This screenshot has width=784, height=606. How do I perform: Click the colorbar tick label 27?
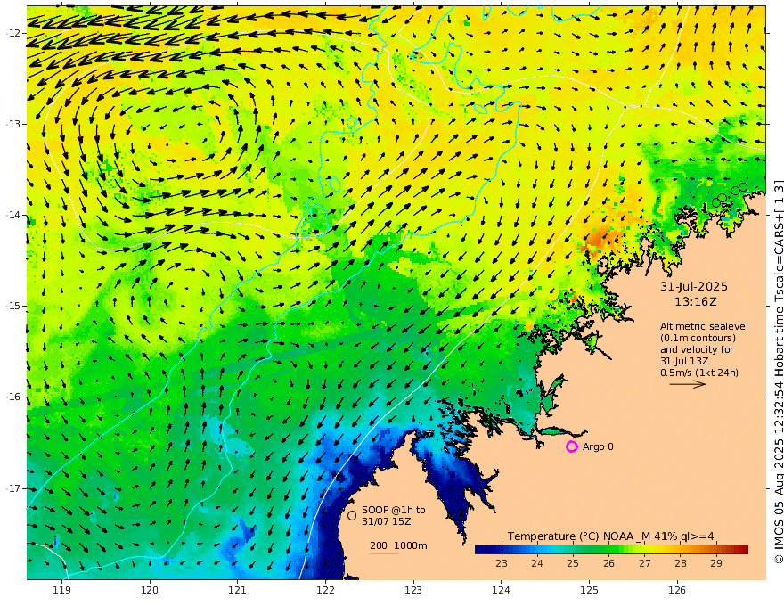click(x=644, y=563)
